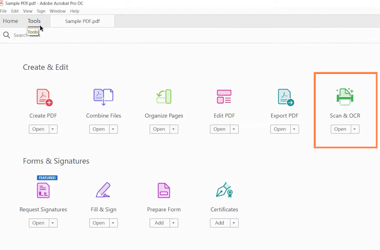Open dropdown arrow next to Prepare Form Add
Viewport: 380px width, 250px height.
point(173,223)
